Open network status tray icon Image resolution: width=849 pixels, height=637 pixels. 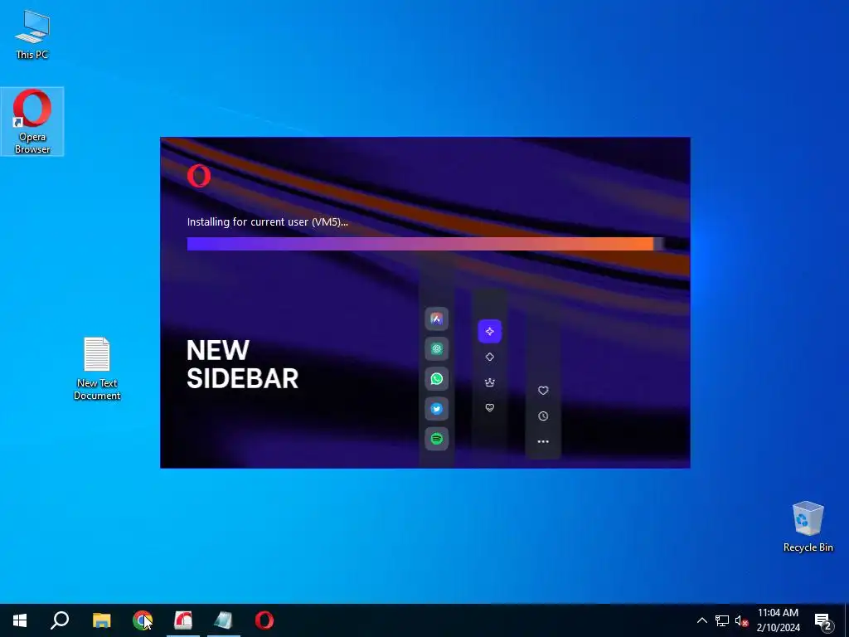coord(722,620)
